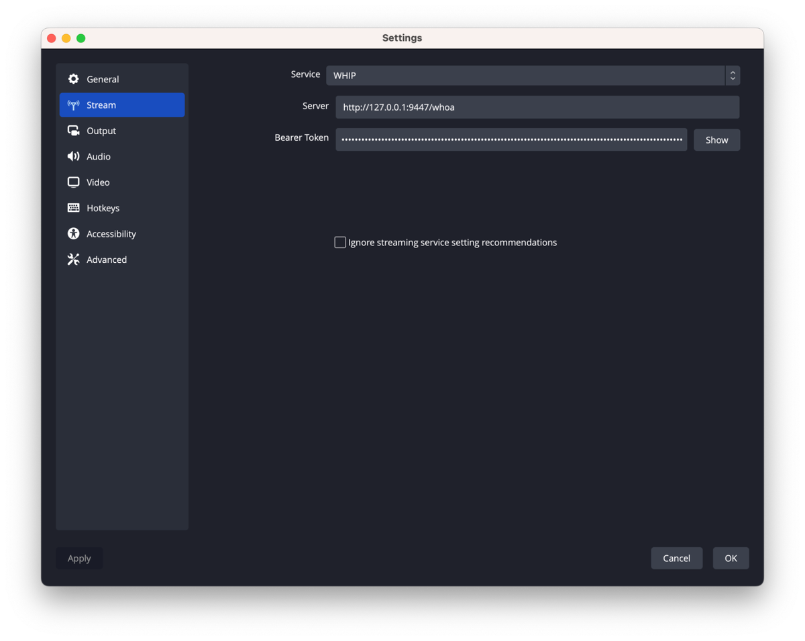Click the Hotkeys keyboard icon
805x641 pixels.
click(x=73, y=208)
